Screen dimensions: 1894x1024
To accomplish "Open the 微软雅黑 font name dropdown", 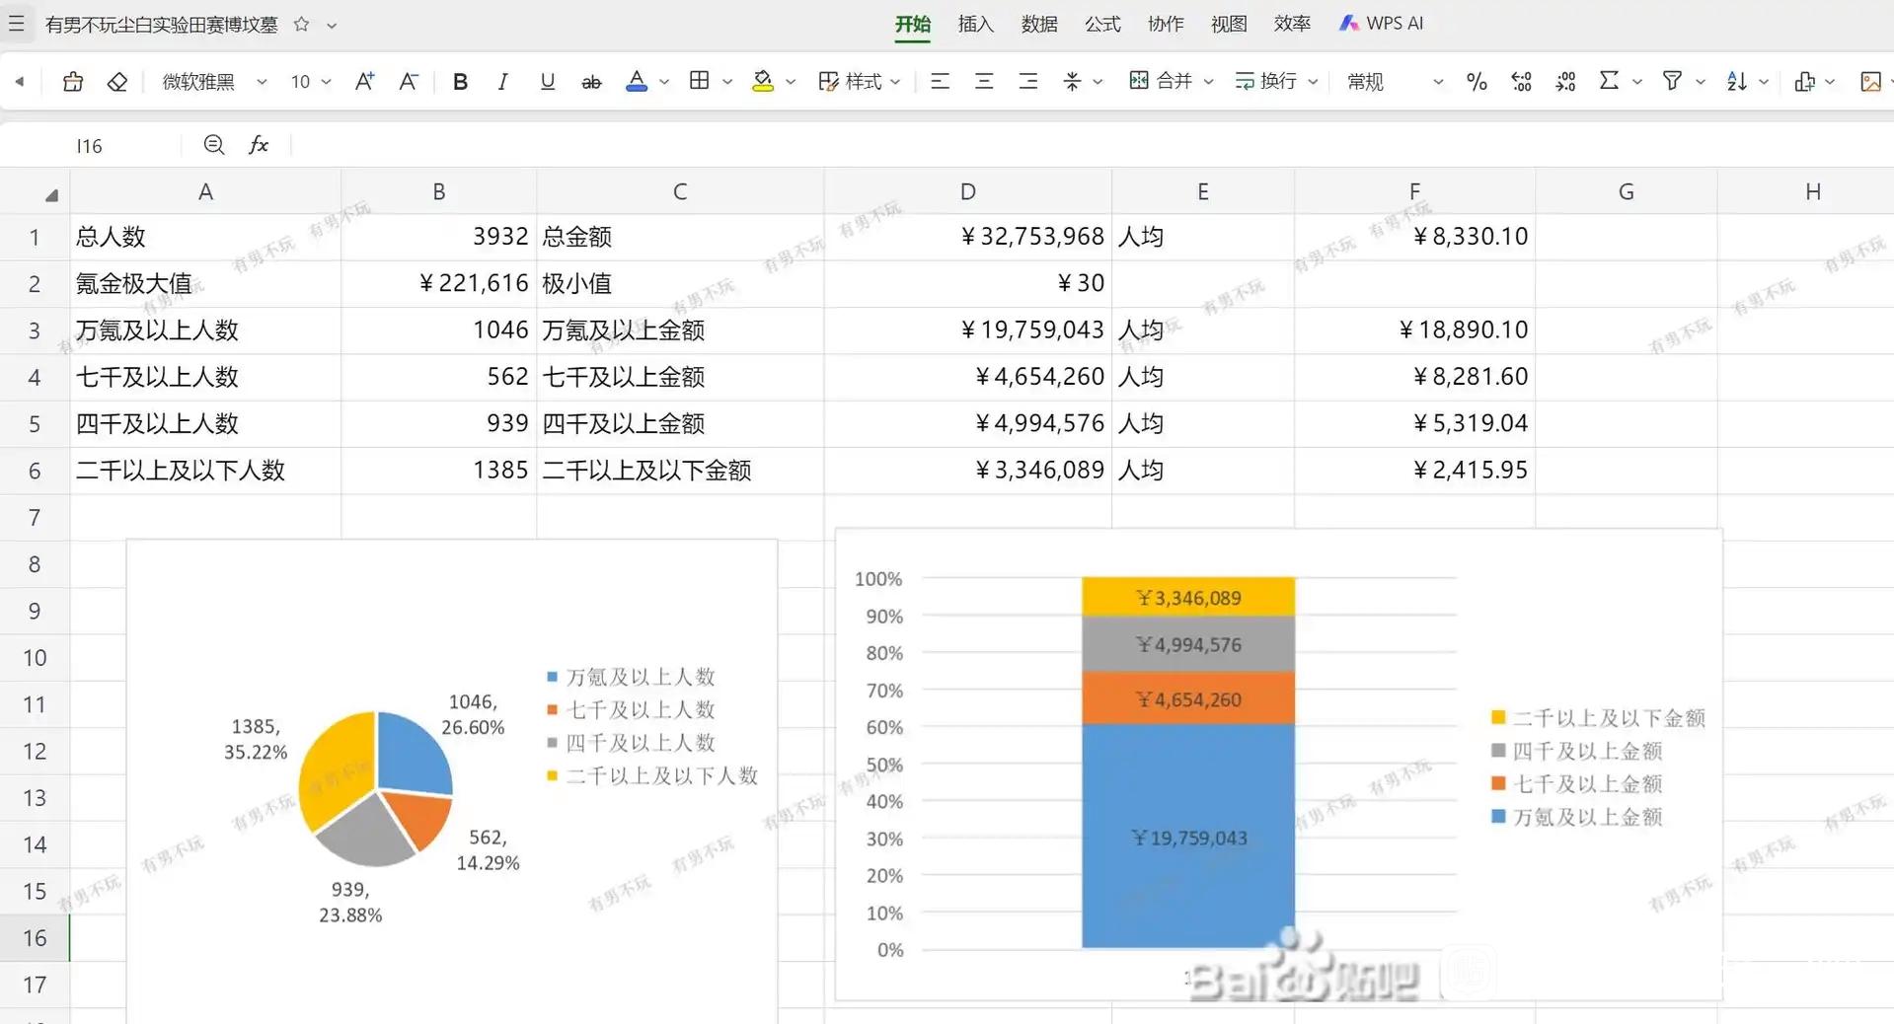I will (262, 82).
